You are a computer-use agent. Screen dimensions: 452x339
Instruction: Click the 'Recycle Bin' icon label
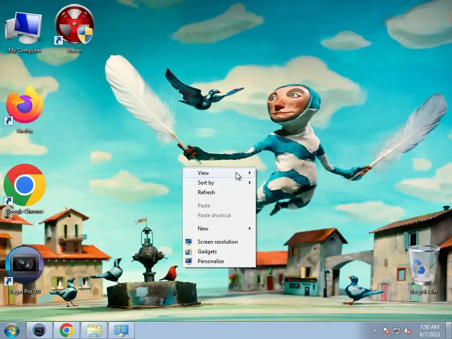(423, 291)
